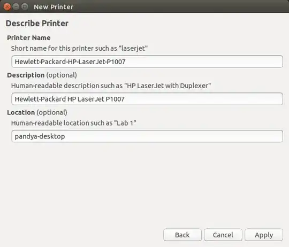Click the word "Hewlett-Packard" in Description field

click(40, 99)
